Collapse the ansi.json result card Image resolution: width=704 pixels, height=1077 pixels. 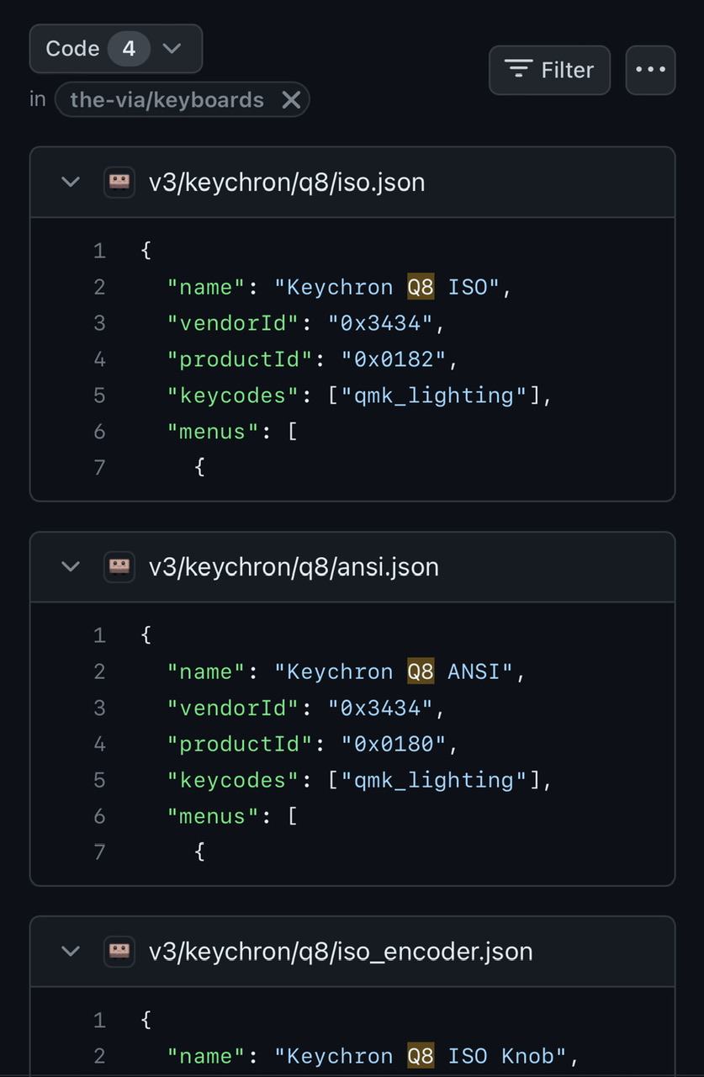71,566
